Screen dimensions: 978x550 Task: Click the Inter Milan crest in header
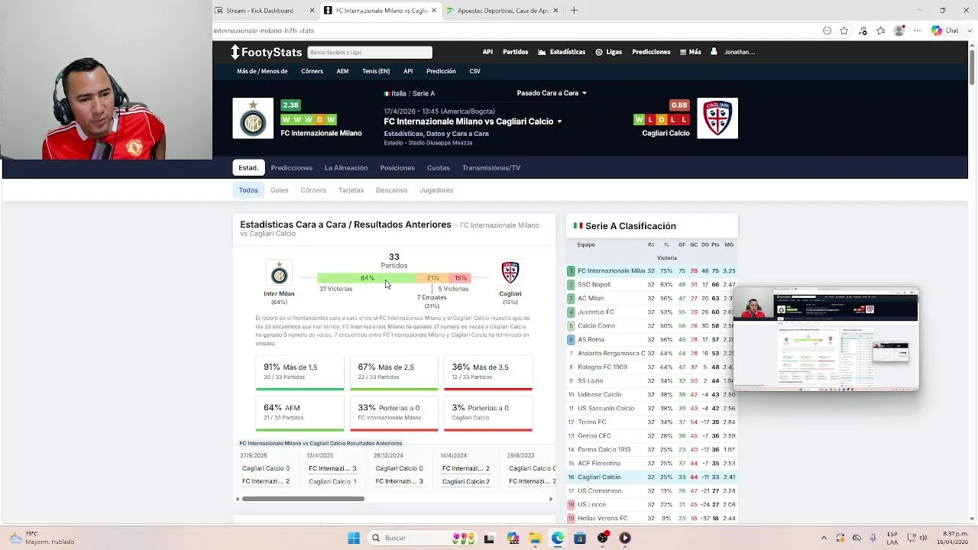click(253, 118)
